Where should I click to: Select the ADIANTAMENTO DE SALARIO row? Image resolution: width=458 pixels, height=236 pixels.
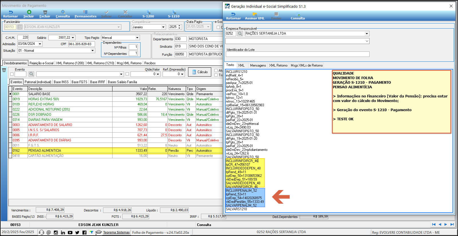[x=116, y=125]
